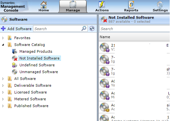Select the software row starting with 21

(x=134, y=47)
